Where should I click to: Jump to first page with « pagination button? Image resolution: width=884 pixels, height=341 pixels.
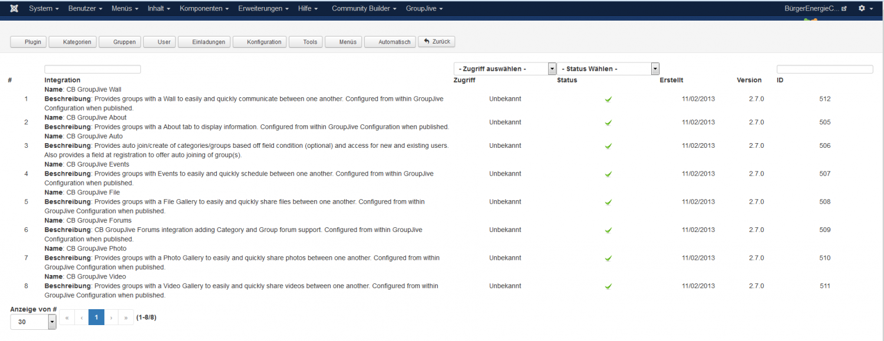click(x=67, y=317)
